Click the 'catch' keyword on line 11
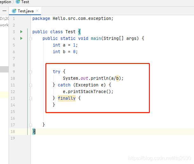Image resolution: width=194 pixels, height=164 pixels. [x=64, y=85]
